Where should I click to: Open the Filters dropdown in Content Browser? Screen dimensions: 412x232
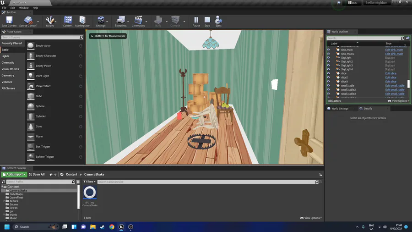[89, 182]
